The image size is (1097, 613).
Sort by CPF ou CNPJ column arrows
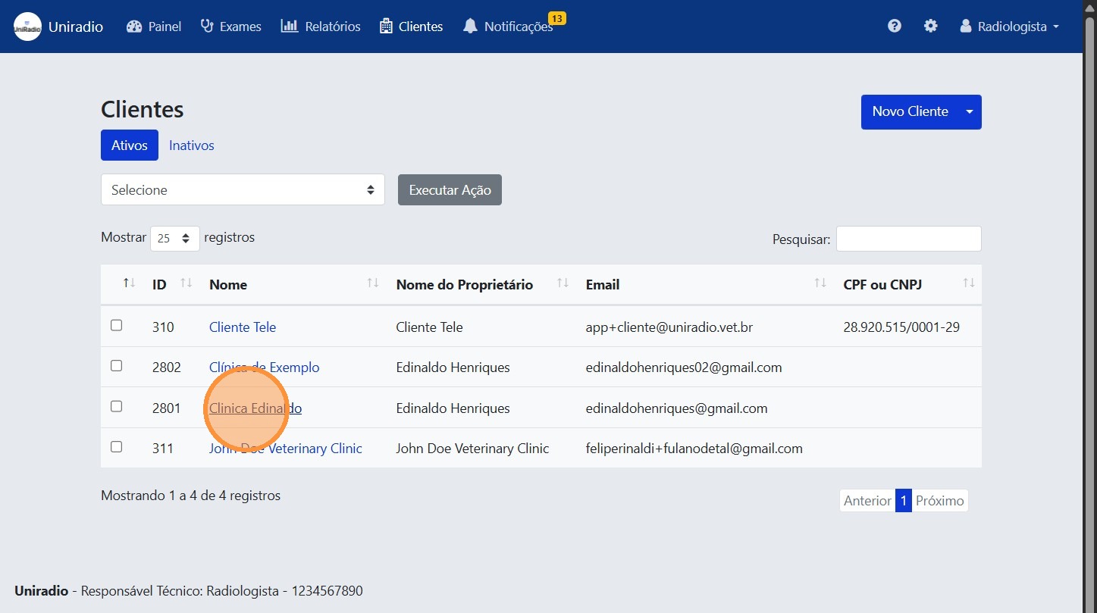pos(968,283)
